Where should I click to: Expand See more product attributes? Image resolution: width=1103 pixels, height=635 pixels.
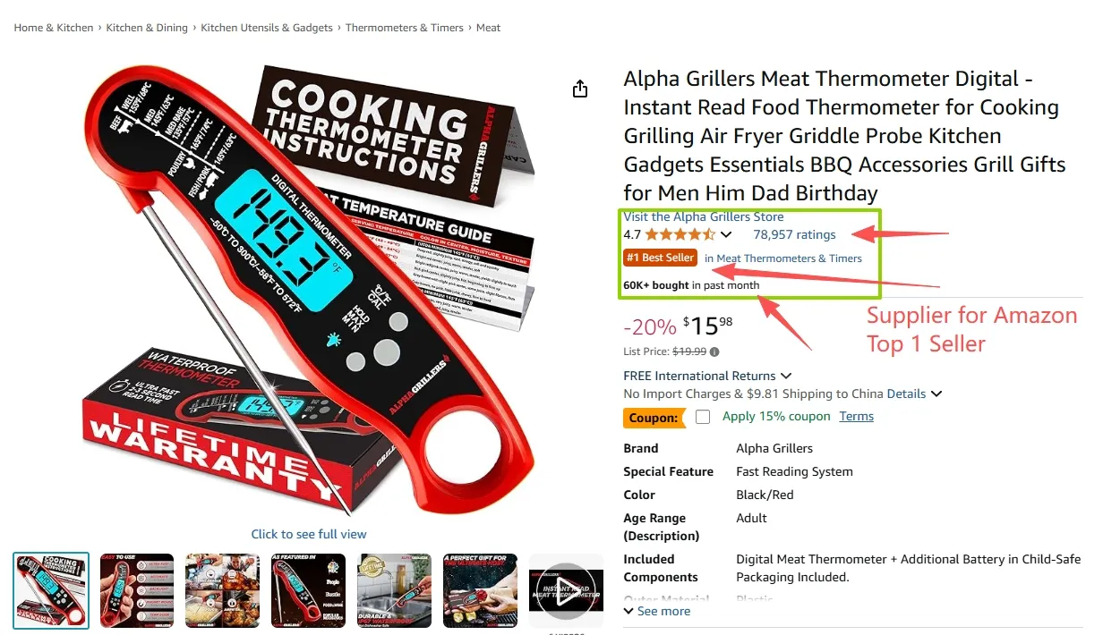[663, 611]
